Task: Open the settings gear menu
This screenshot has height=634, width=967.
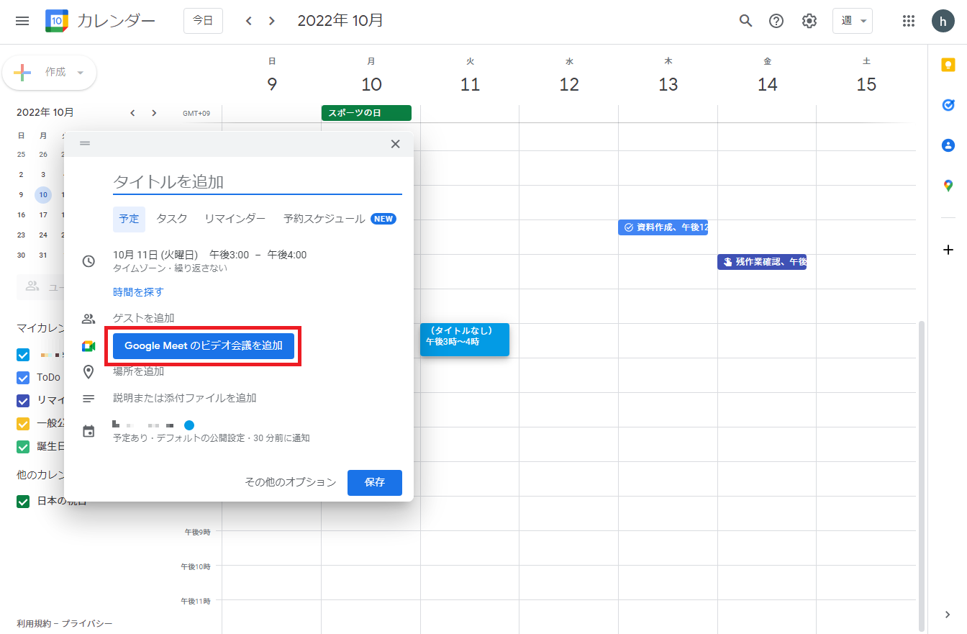Action: pyautogui.click(x=809, y=21)
